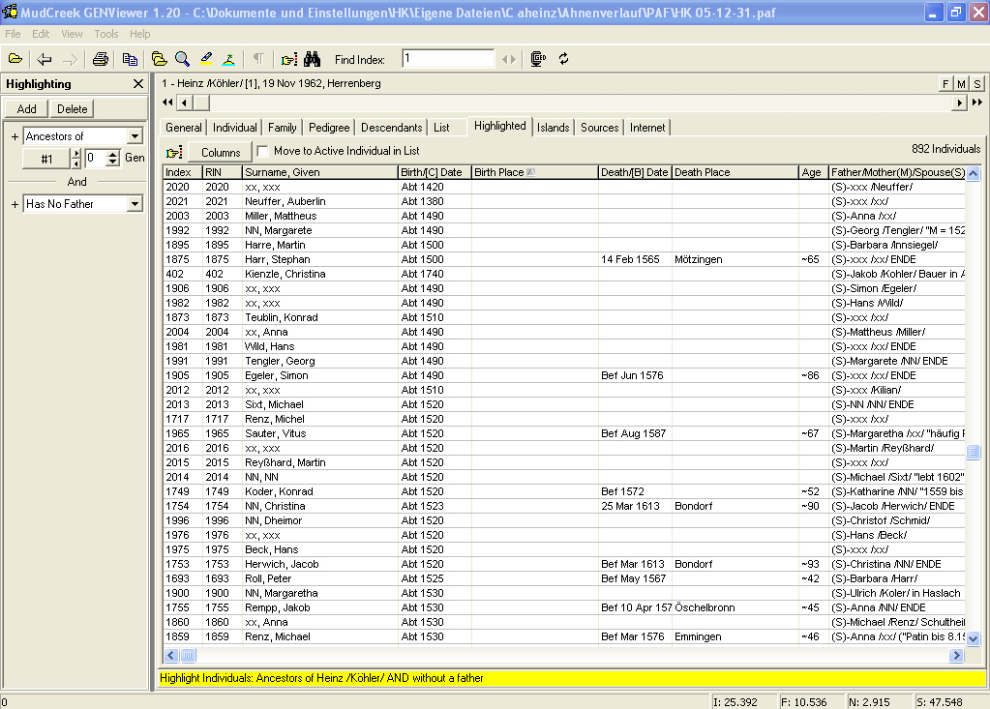This screenshot has height=709, width=990.
Task: Click the magnifying glass search icon
Action: [182, 59]
